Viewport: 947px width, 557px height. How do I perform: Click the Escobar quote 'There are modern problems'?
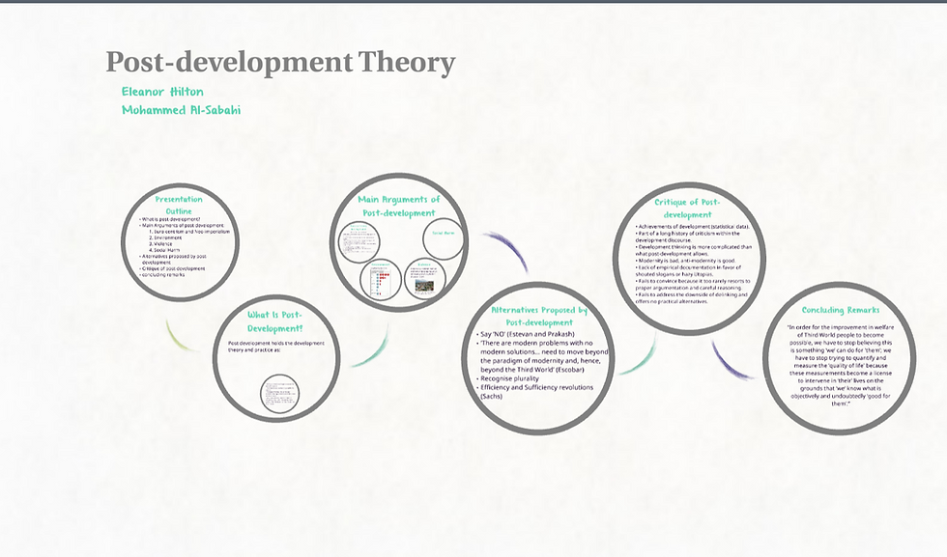tap(543, 356)
